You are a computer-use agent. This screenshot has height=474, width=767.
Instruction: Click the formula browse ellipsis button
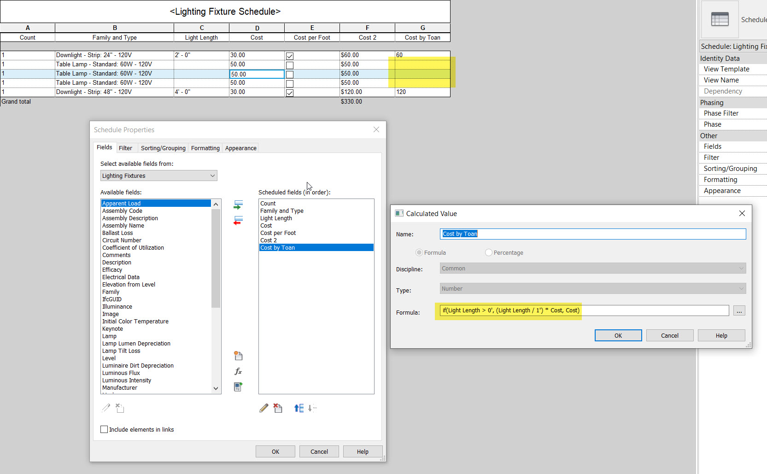tap(739, 310)
